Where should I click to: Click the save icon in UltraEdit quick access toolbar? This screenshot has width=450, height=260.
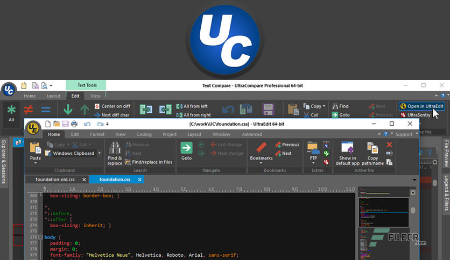pos(66,124)
